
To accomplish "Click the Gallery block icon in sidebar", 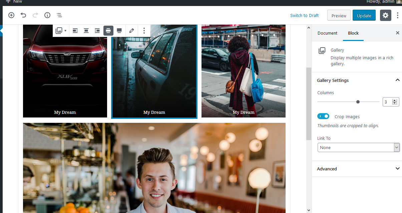I will tap(322, 51).
